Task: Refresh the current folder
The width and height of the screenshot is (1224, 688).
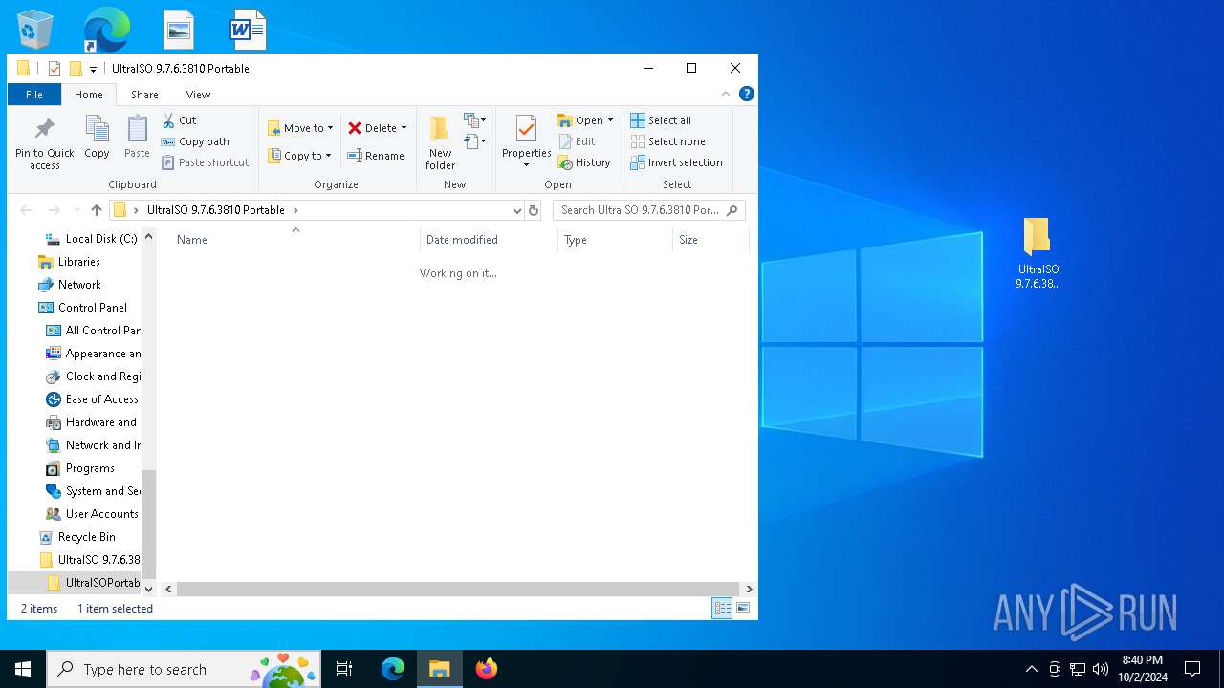Action: 534,210
